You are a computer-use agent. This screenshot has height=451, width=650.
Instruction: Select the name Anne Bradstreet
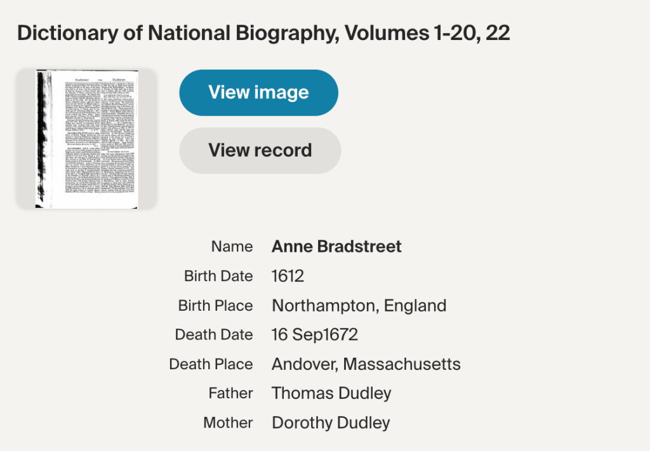point(336,247)
